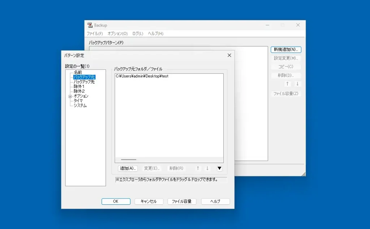Click the up arrow beside pattern list

point(287,84)
